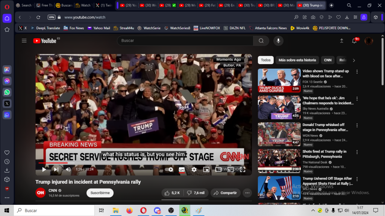Open the Windows Start button
385x216 pixels.
click(x=7, y=210)
